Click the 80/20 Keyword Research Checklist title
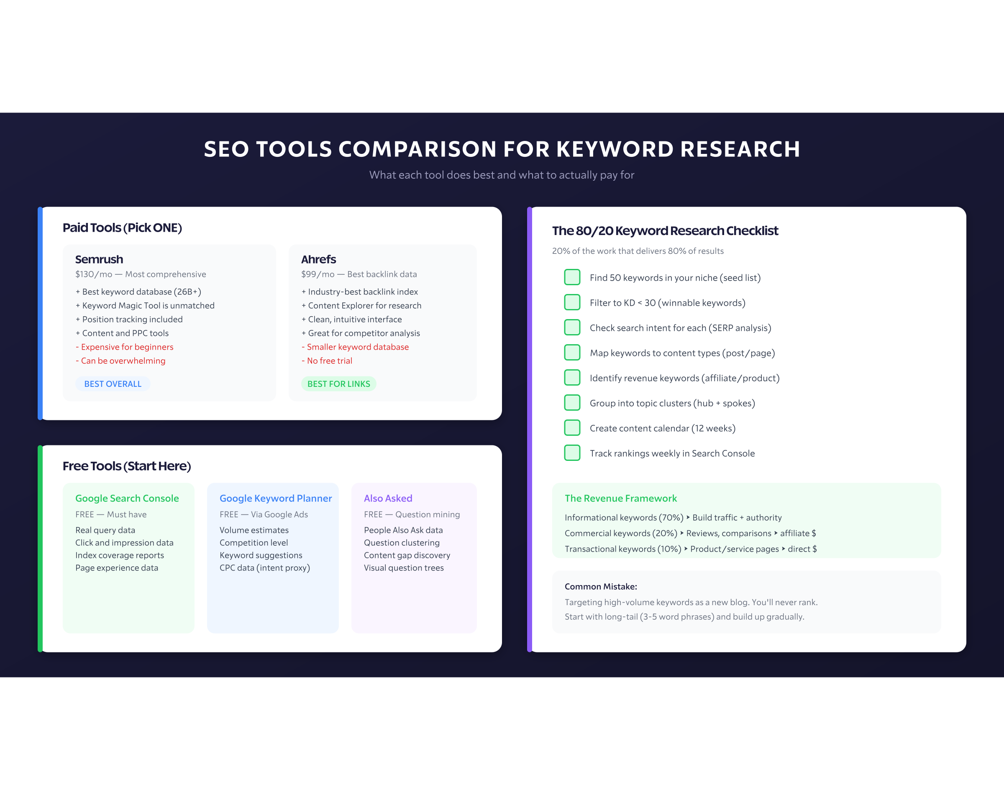1004x790 pixels. pyautogui.click(x=665, y=230)
